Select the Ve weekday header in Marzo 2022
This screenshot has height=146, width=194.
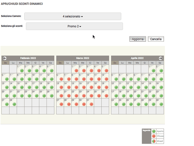pos(98,63)
